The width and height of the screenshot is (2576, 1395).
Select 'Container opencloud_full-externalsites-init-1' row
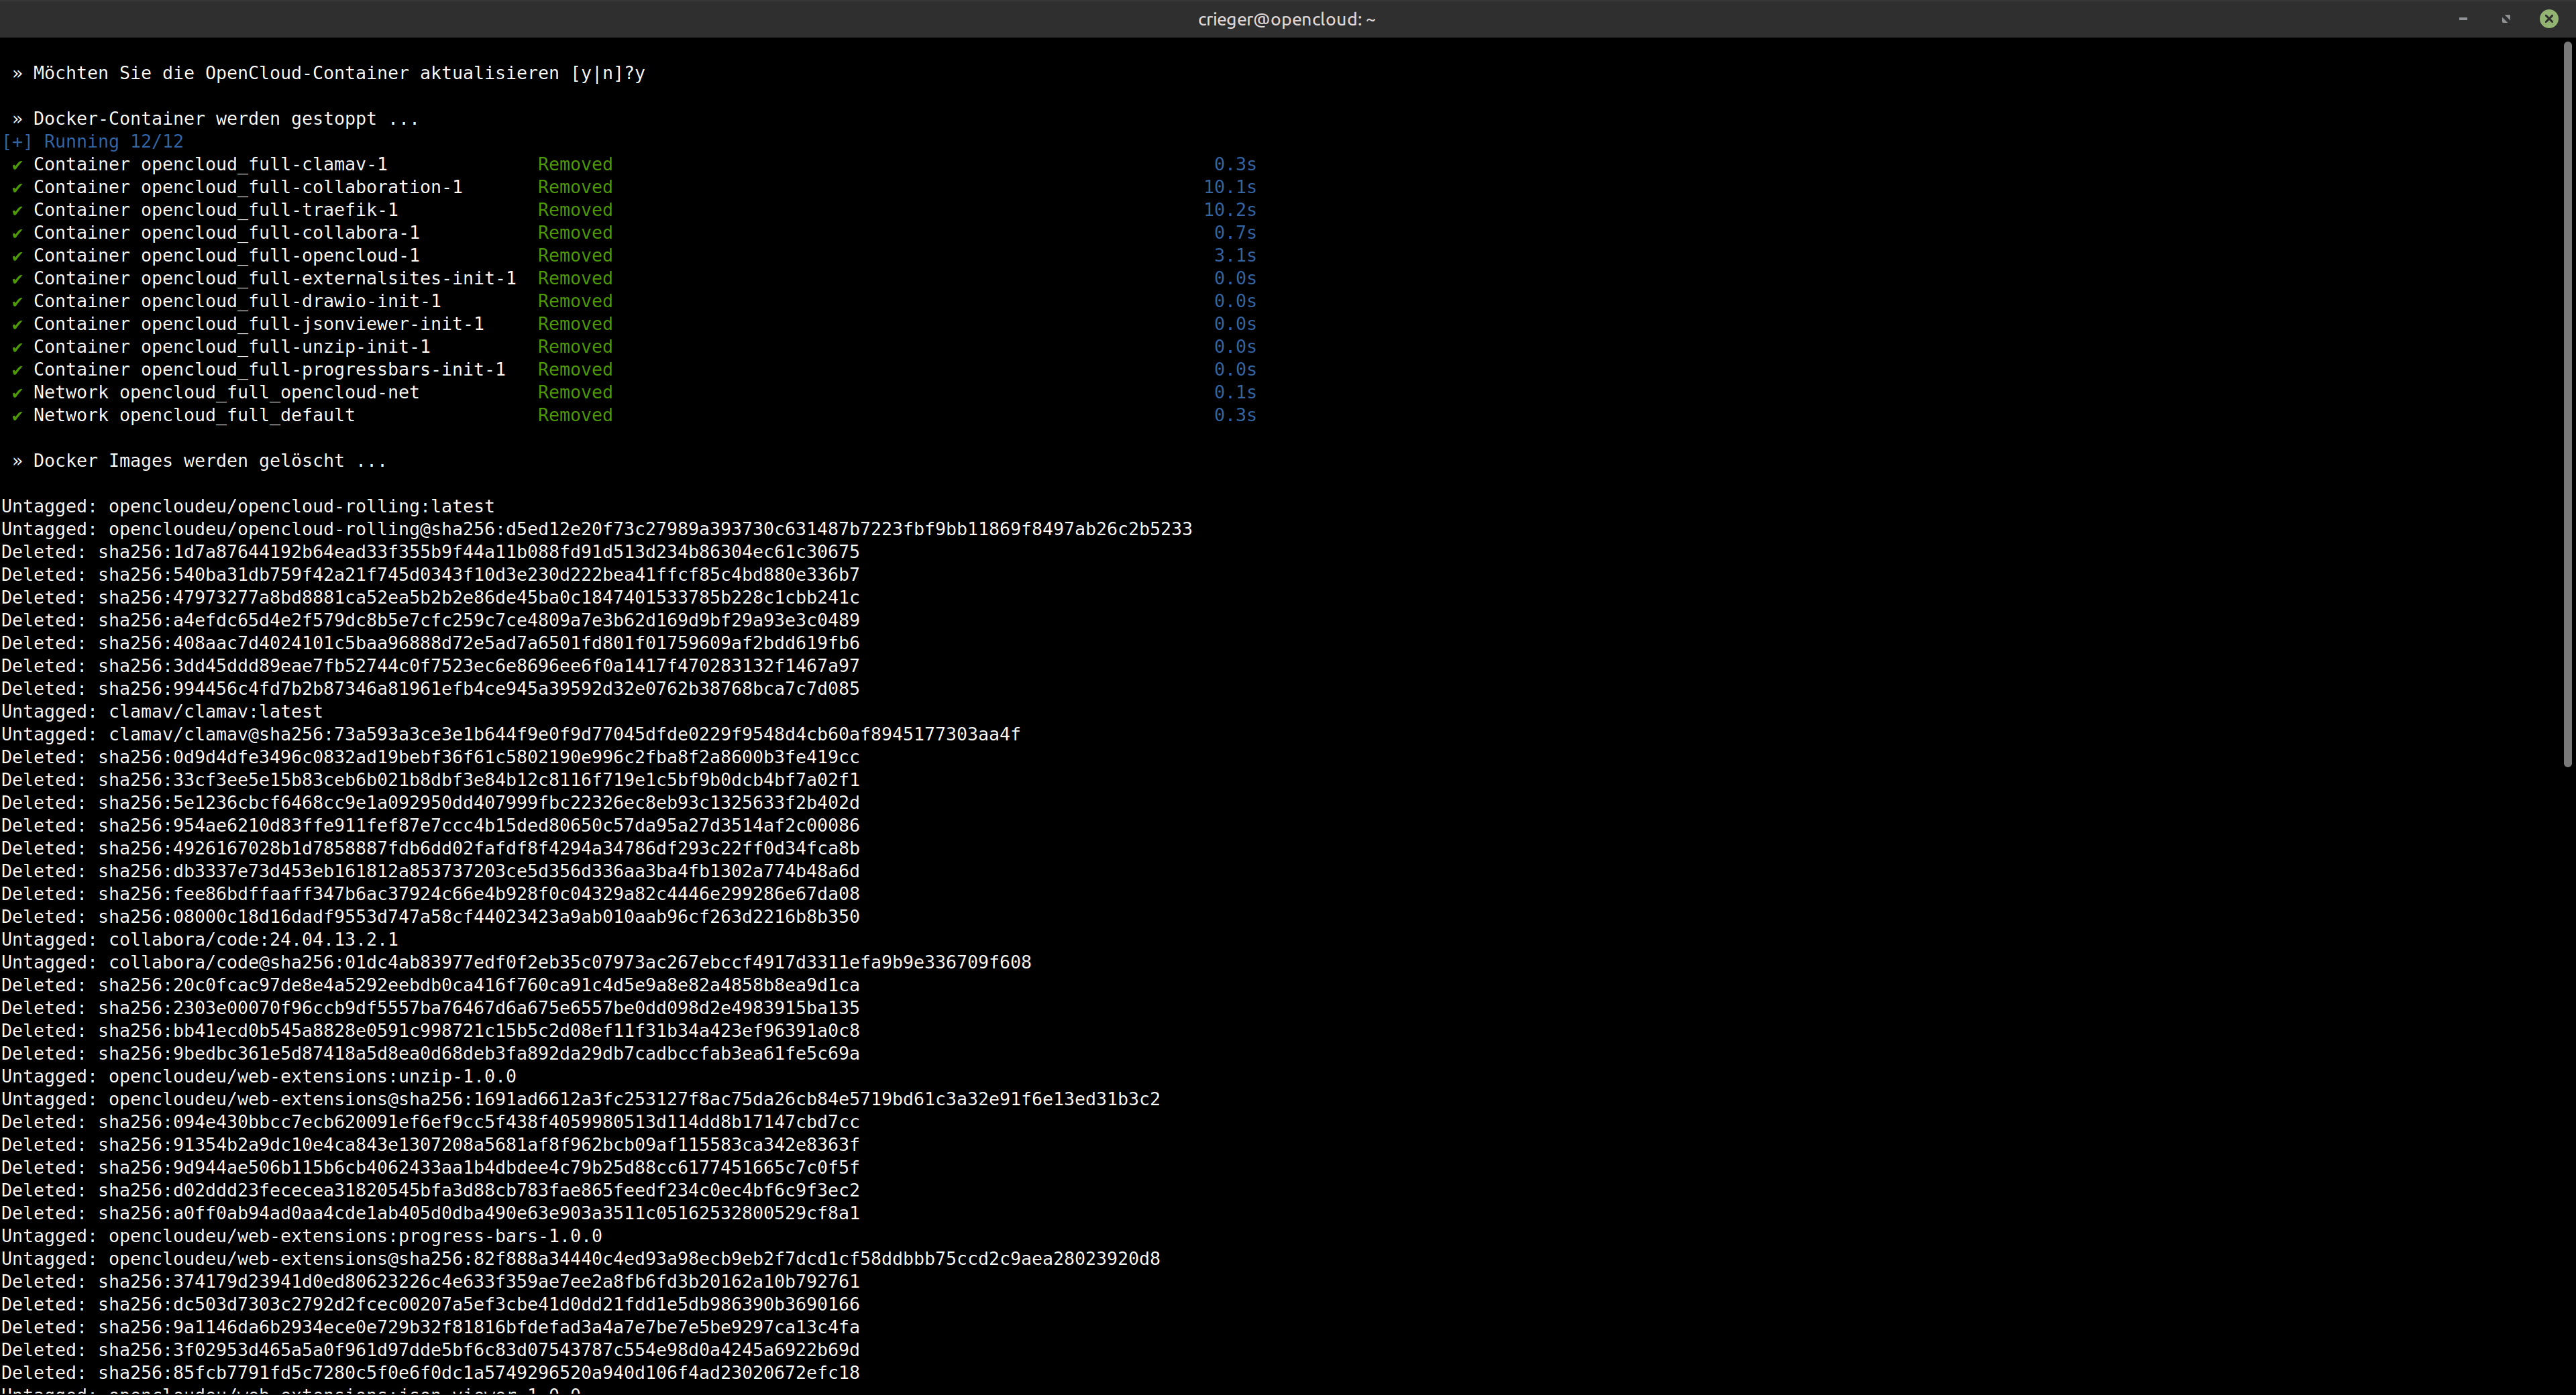[x=634, y=278]
